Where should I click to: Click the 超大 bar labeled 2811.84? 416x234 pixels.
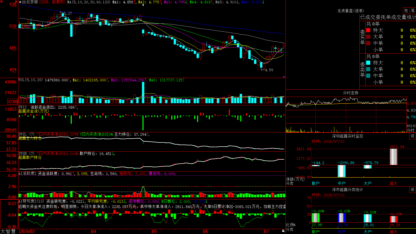point(394,157)
